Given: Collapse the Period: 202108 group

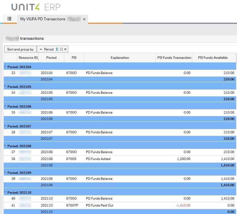Looking at the screenshot, I should [5, 146].
